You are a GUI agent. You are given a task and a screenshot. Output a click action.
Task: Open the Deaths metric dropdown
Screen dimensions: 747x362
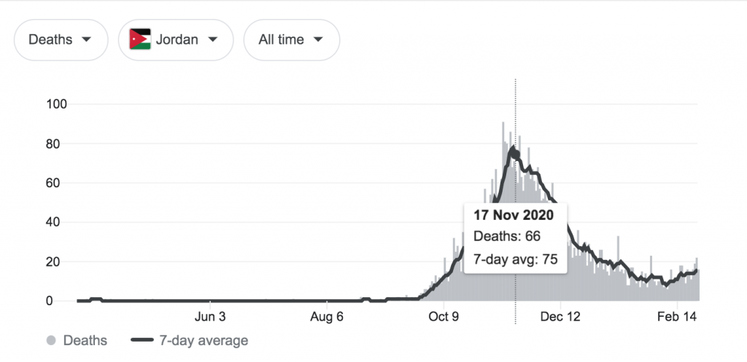61,40
